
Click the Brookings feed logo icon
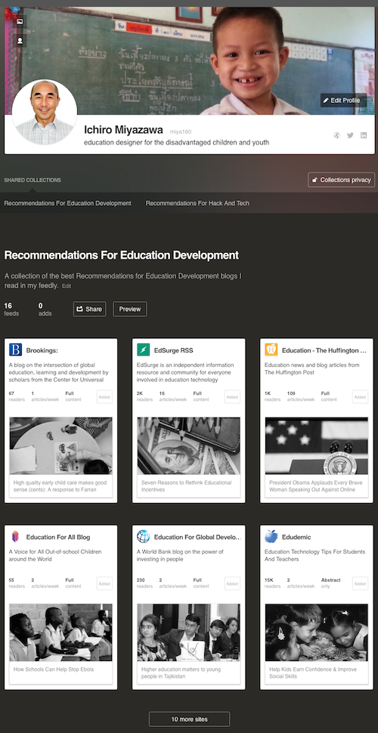coord(15,349)
